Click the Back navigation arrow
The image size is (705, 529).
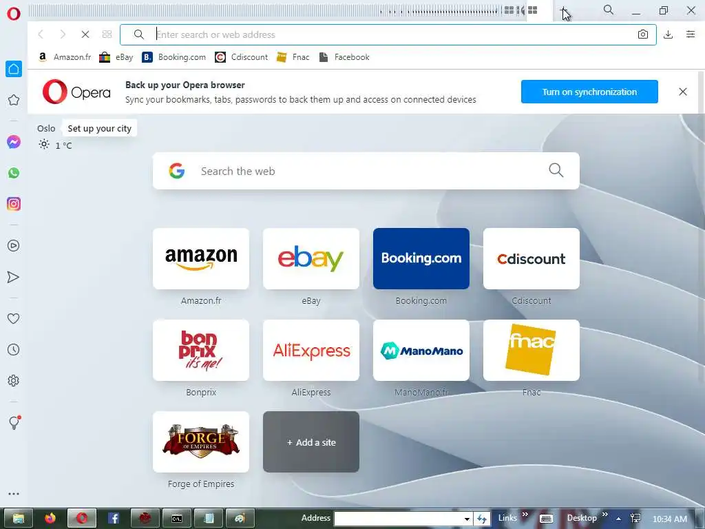41,34
